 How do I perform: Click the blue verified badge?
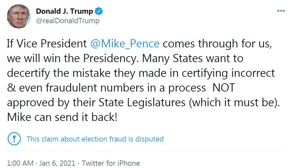pyautogui.click(x=99, y=11)
